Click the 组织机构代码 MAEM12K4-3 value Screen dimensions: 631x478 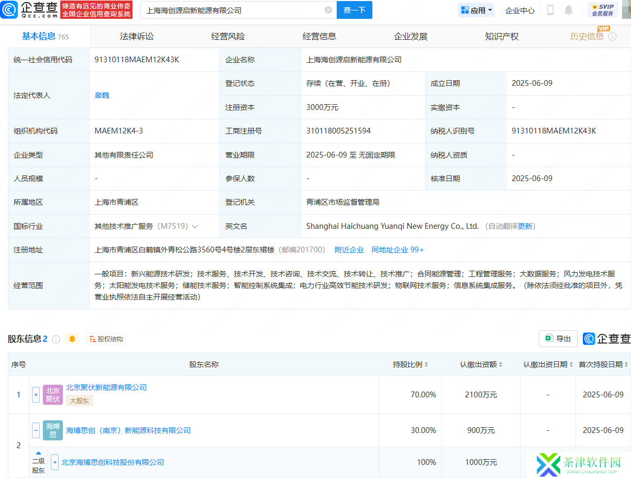click(x=119, y=131)
